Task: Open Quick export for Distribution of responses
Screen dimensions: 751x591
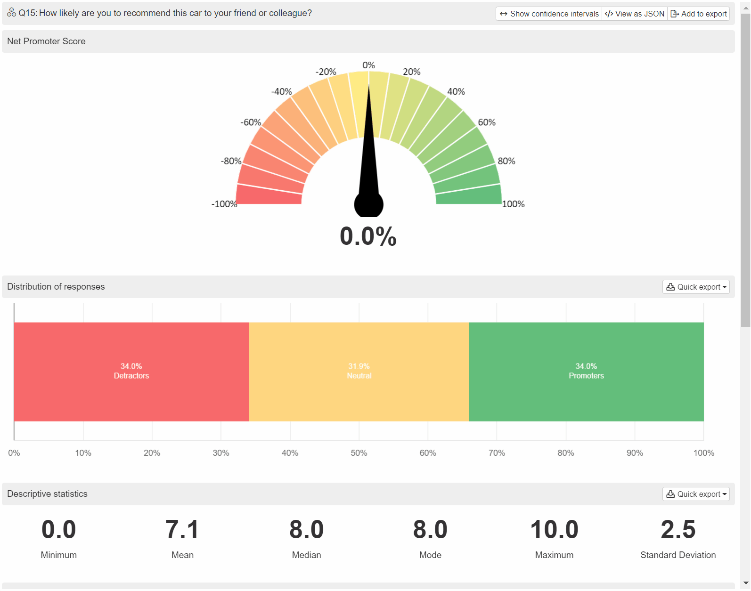Action: 696,287
